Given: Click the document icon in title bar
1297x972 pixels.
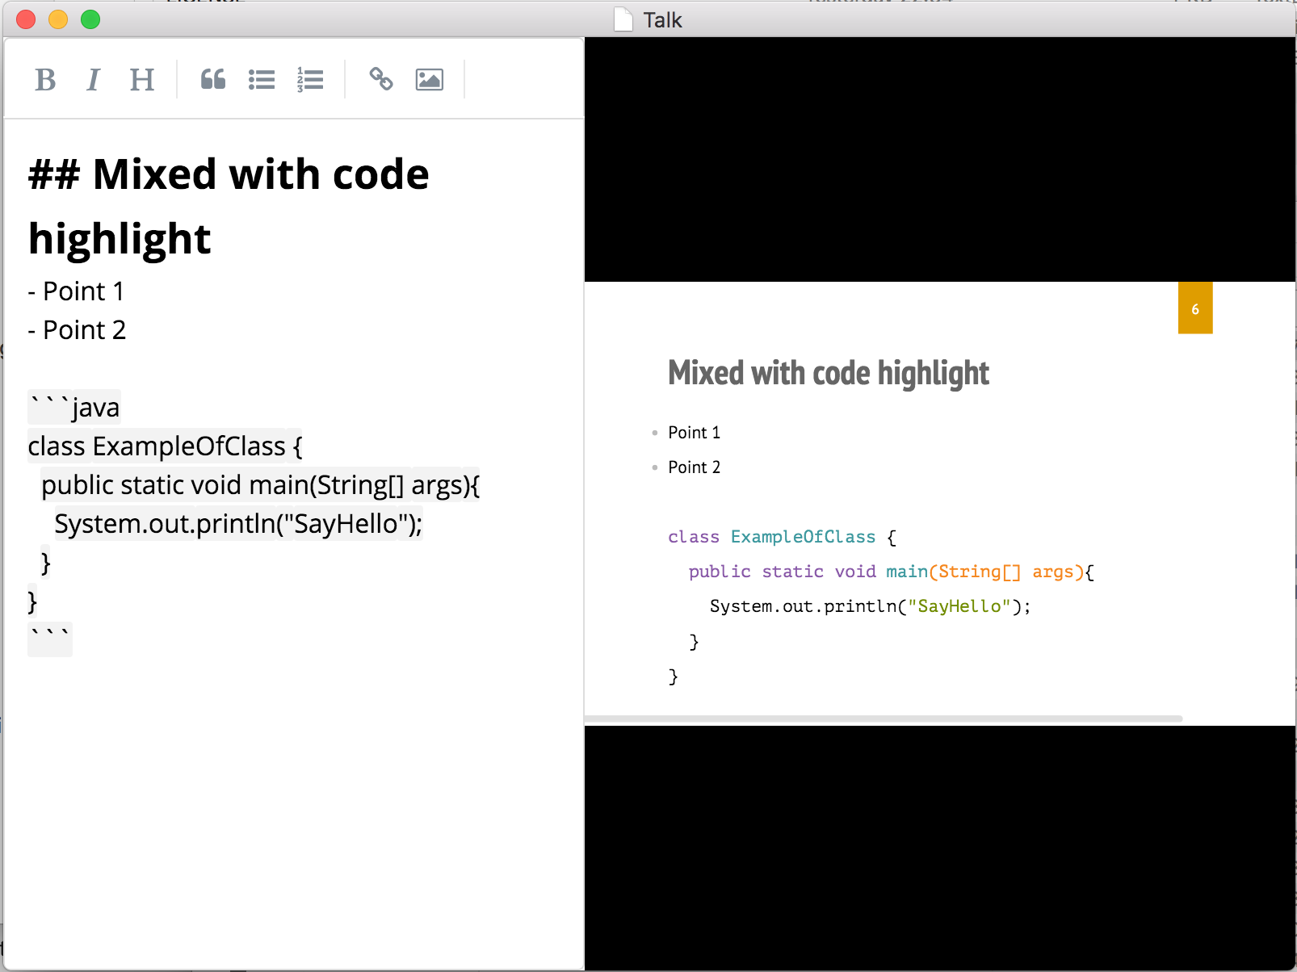Looking at the screenshot, I should tap(623, 19).
